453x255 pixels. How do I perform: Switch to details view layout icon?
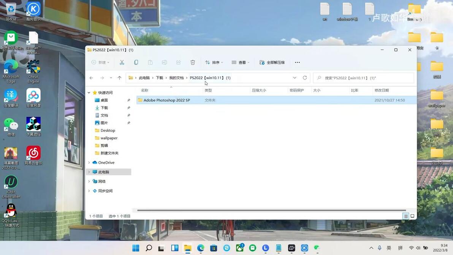(406, 216)
